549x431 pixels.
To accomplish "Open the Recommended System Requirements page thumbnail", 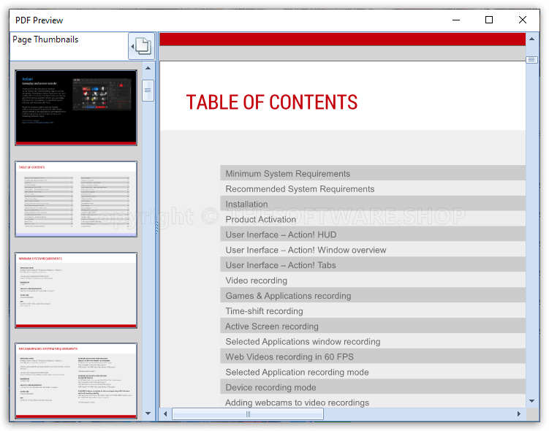I will (x=76, y=381).
